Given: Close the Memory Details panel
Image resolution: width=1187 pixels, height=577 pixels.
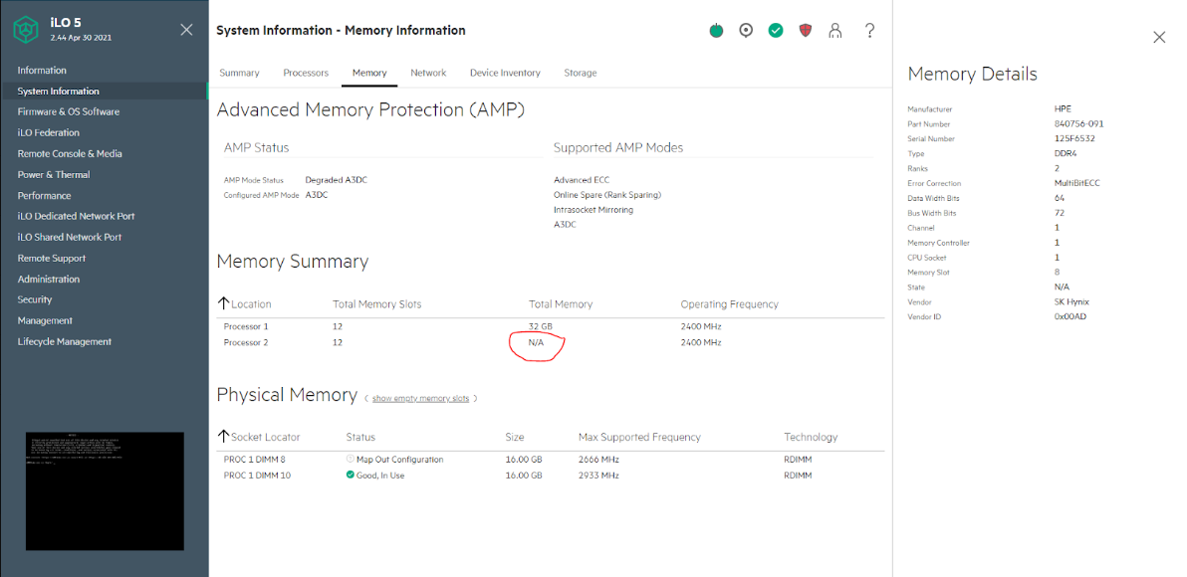Looking at the screenshot, I should pos(1159,37).
